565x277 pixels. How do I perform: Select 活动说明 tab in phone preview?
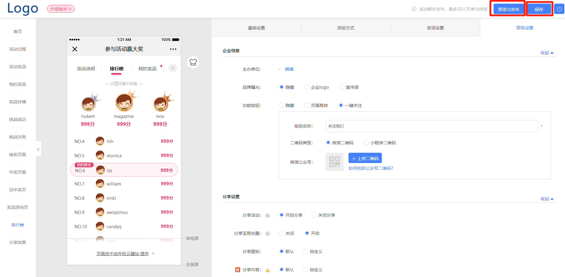pos(86,68)
